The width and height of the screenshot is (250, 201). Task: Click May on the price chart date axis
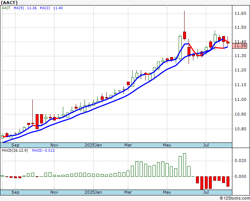pos(167,145)
